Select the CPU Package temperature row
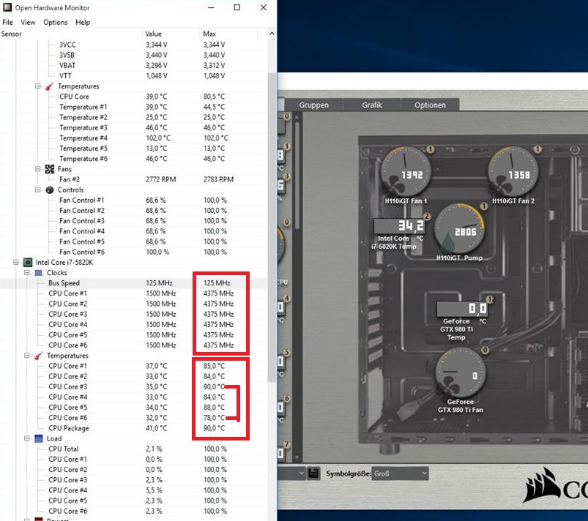Viewport: 588px width, 521px height. (133, 428)
